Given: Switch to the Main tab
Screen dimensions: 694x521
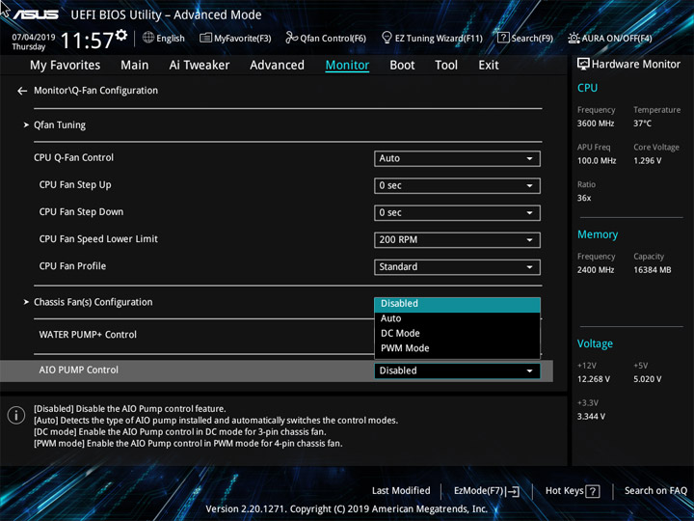Looking at the screenshot, I should coord(135,66).
